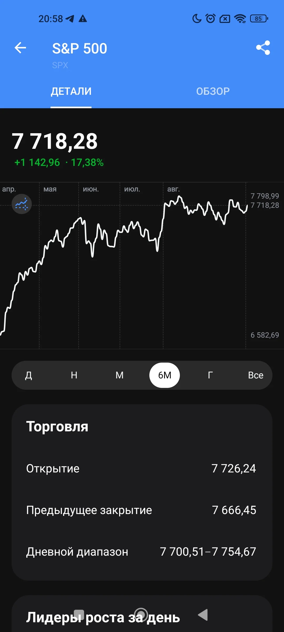
Task: Select the М monthly range
Action: 119,375
